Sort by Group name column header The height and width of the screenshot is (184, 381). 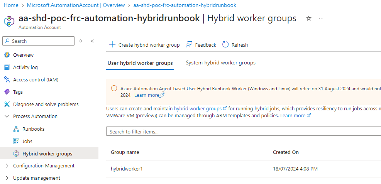125,152
